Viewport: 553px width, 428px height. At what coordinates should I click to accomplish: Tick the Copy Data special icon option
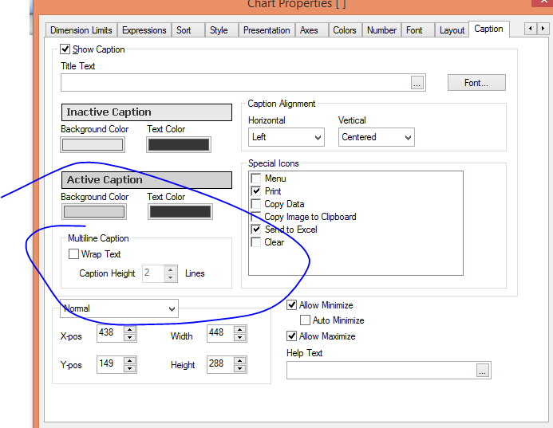pos(256,204)
